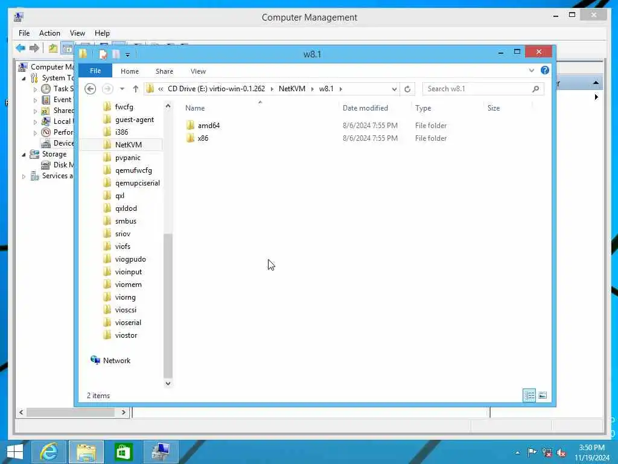
Task: Open File Explorer taskbar button
Action: pos(86,452)
